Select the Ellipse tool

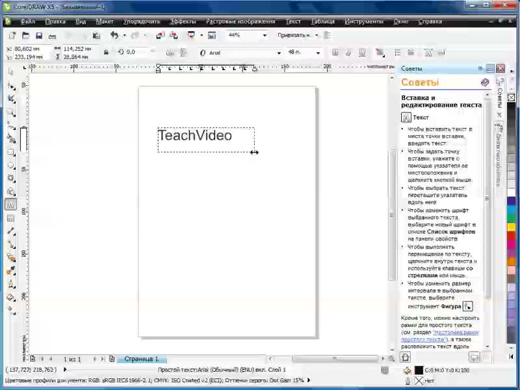click(11, 165)
